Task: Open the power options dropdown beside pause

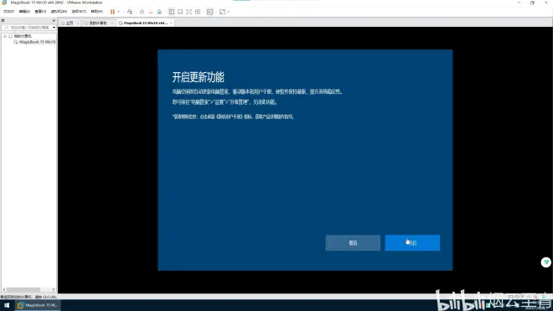Action: tap(118, 12)
